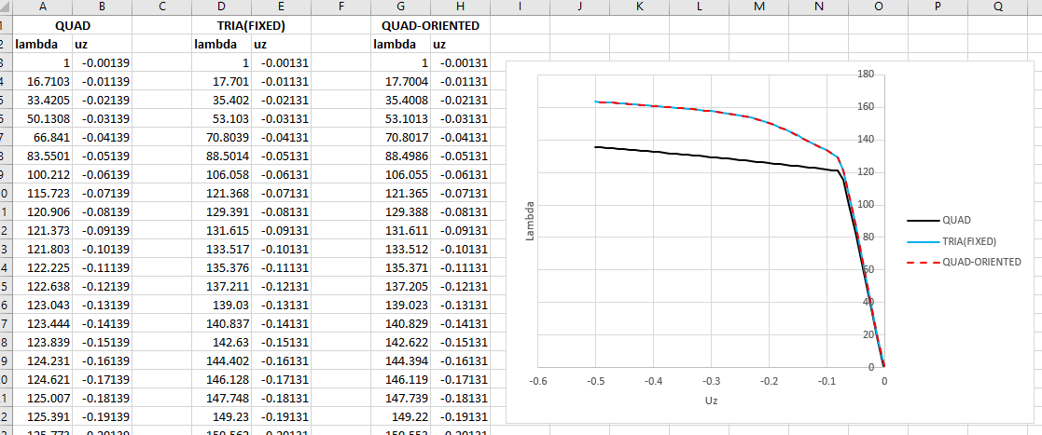The image size is (1042, 435).
Task: Select the blue-red dashed upper series line
Action: click(711, 111)
